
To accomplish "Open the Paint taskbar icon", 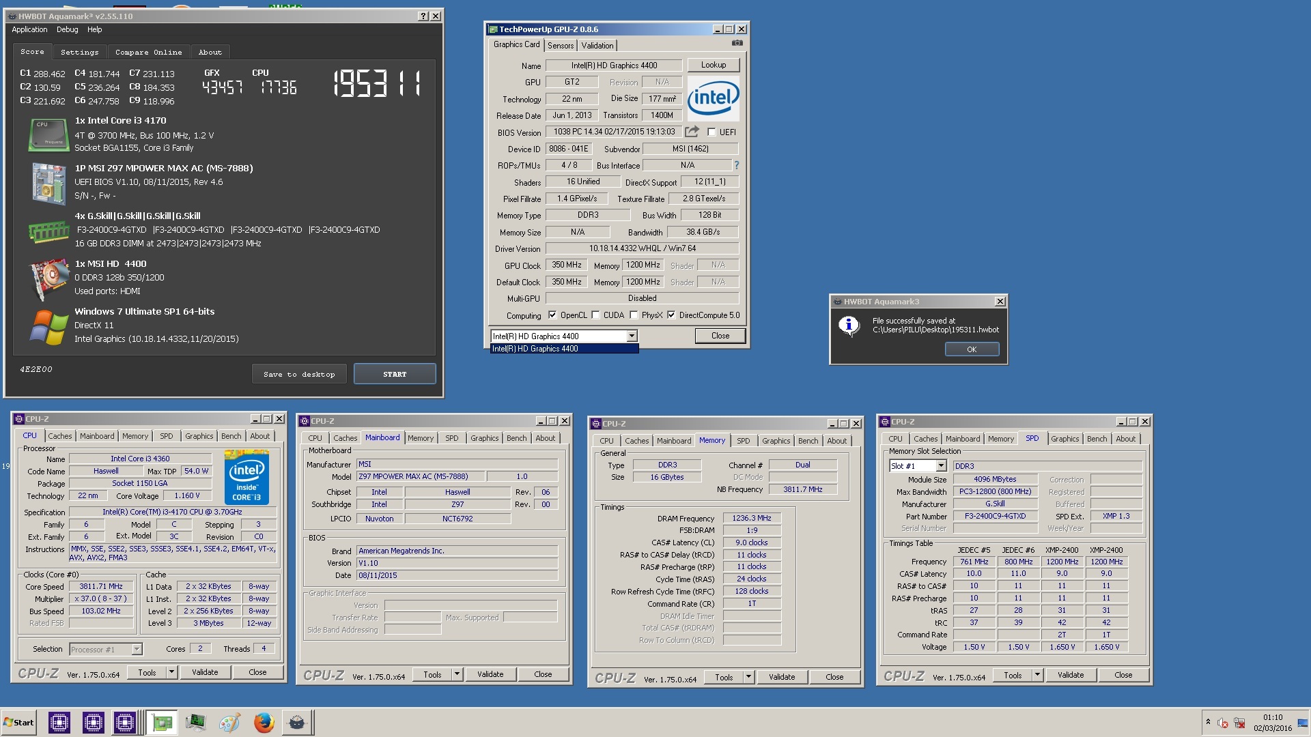I will click(229, 722).
